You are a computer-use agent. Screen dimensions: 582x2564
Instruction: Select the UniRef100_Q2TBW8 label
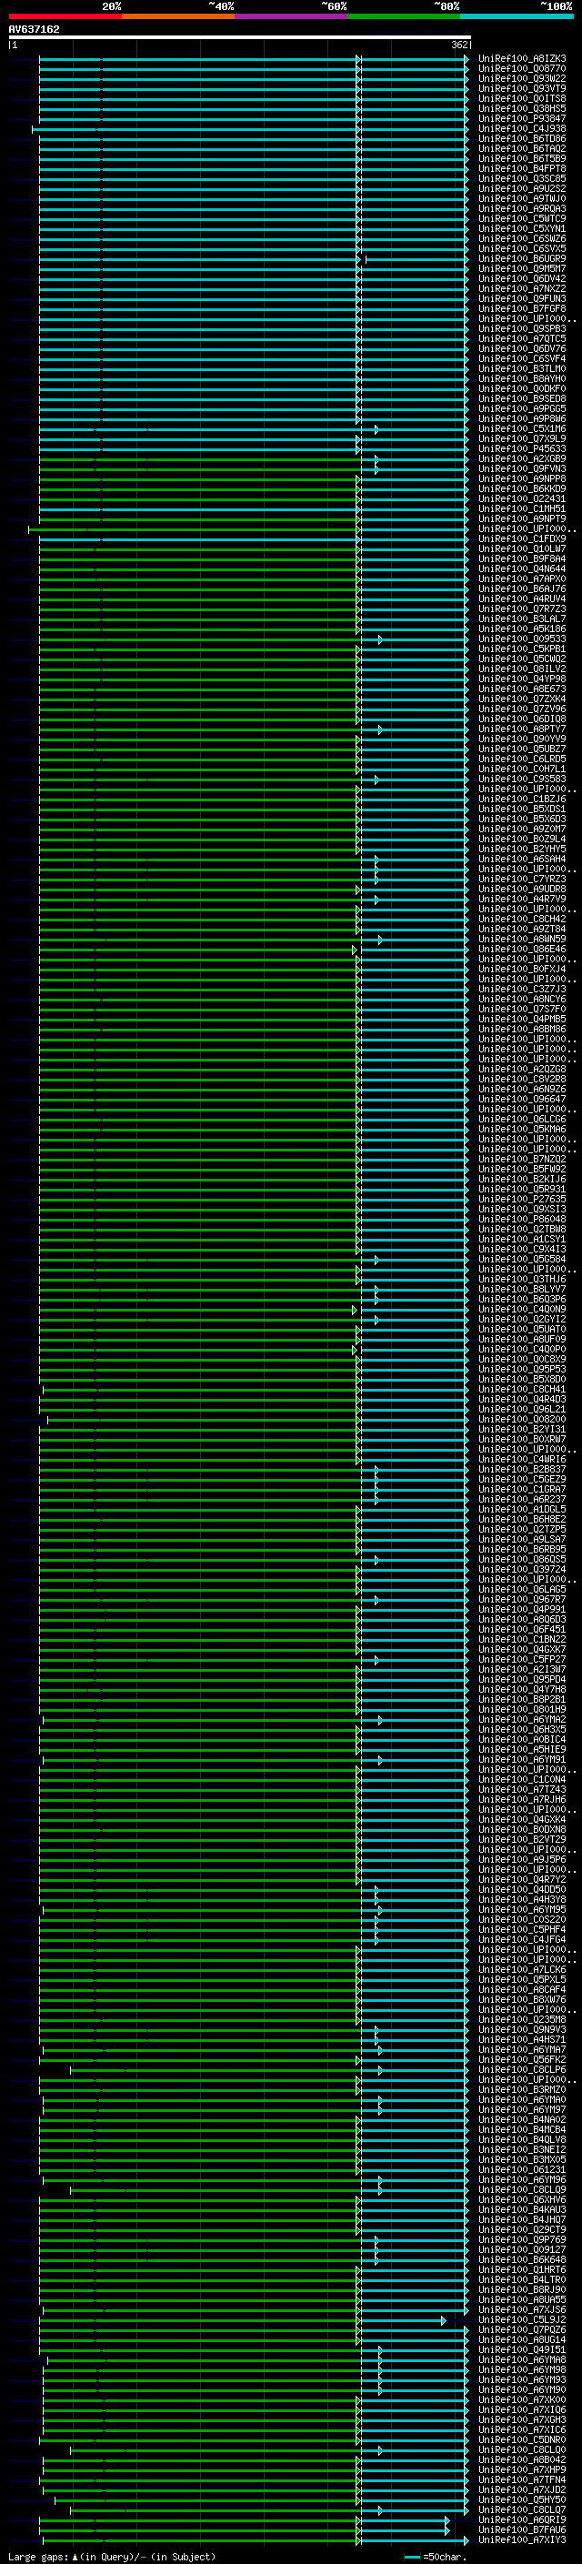(x=522, y=1230)
